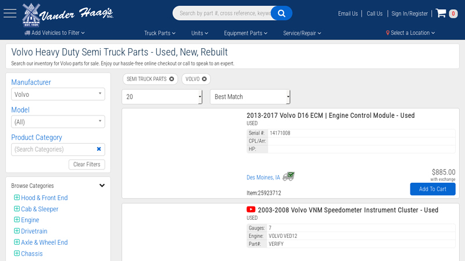465x261 pixels.
Task: Click the Clear Filters button
Action: [x=87, y=164]
